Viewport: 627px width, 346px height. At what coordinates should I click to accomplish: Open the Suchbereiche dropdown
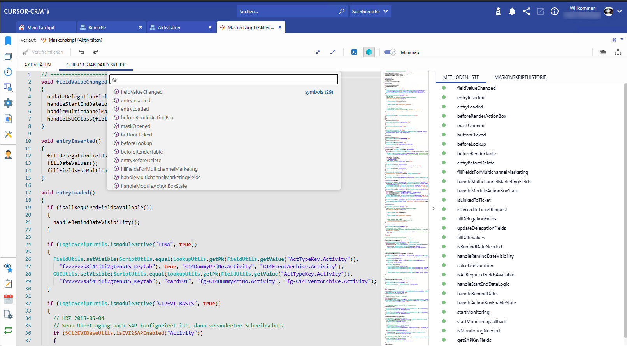click(370, 12)
